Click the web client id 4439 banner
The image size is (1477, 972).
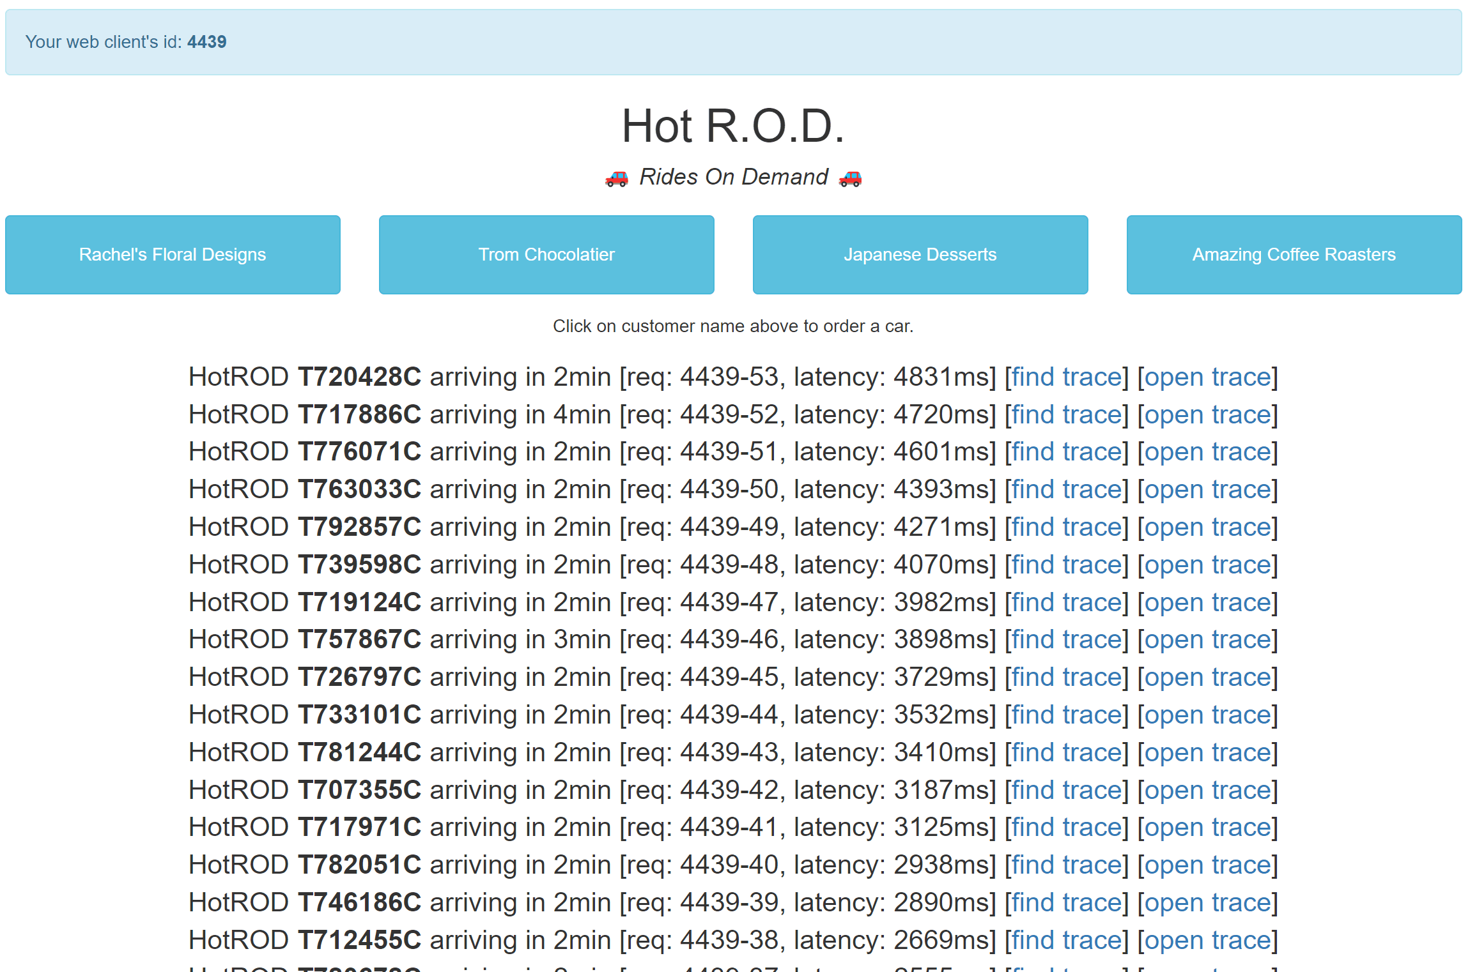[733, 42]
